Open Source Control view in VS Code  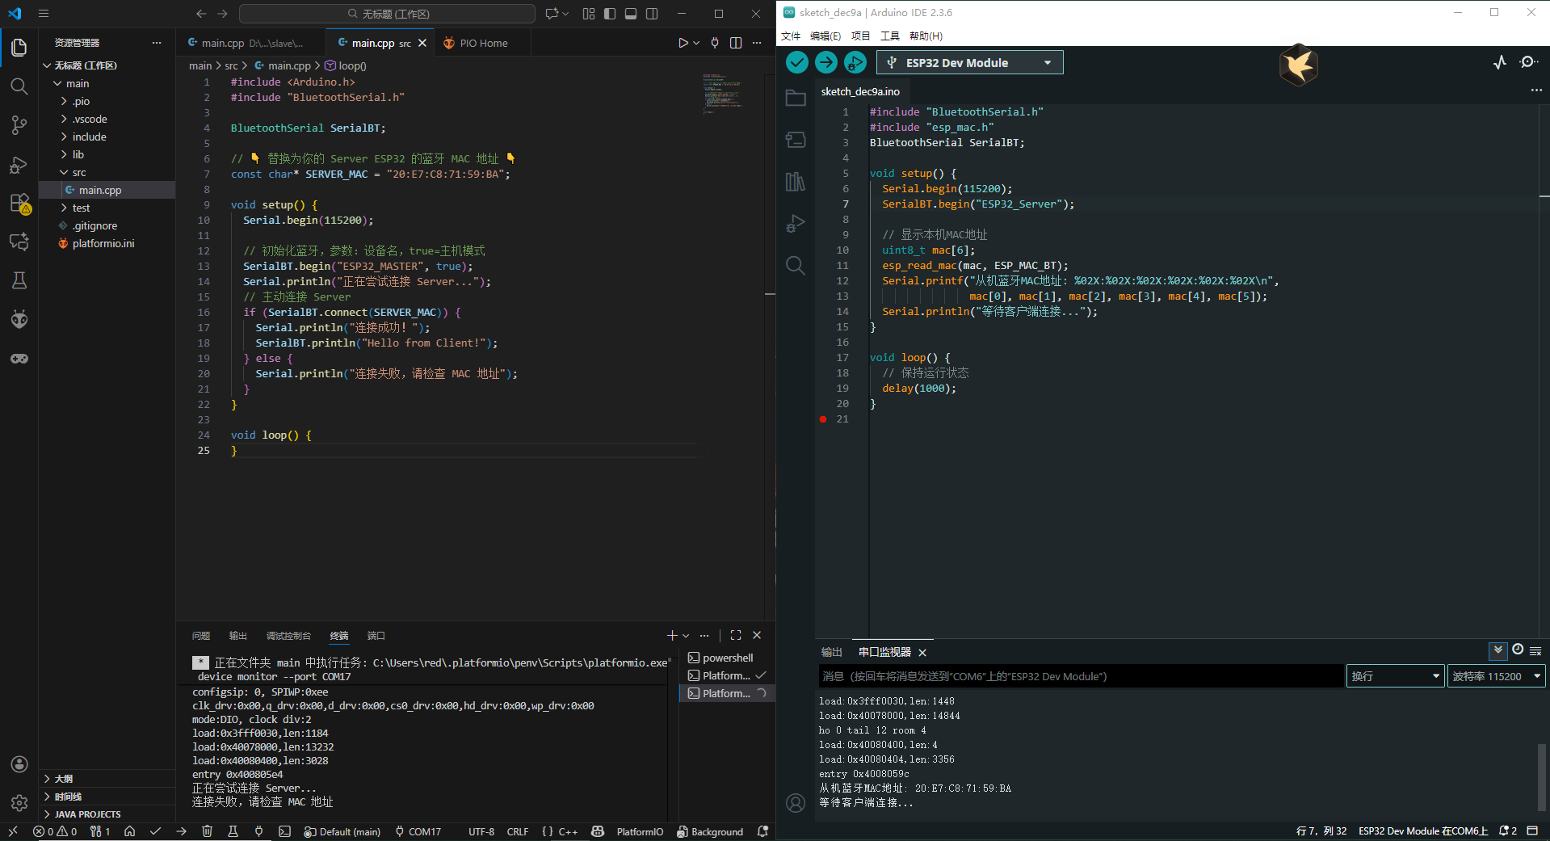[x=19, y=125]
